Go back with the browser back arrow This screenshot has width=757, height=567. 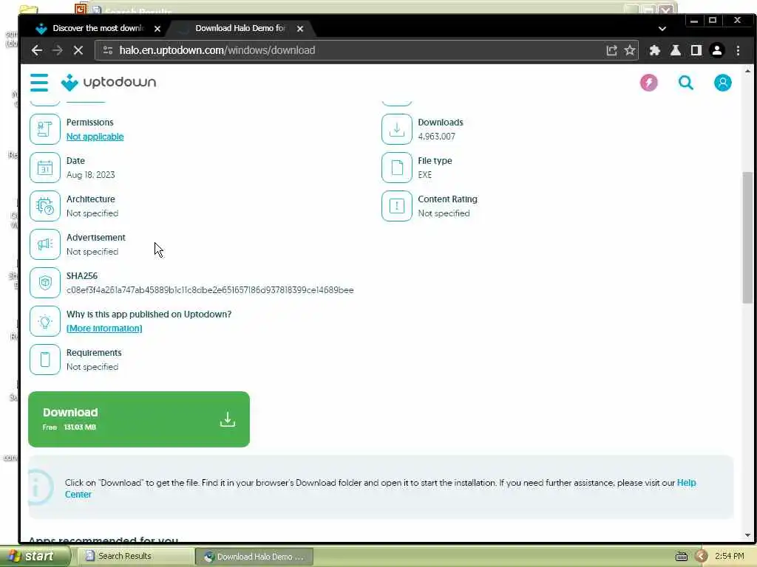(x=37, y=50)
